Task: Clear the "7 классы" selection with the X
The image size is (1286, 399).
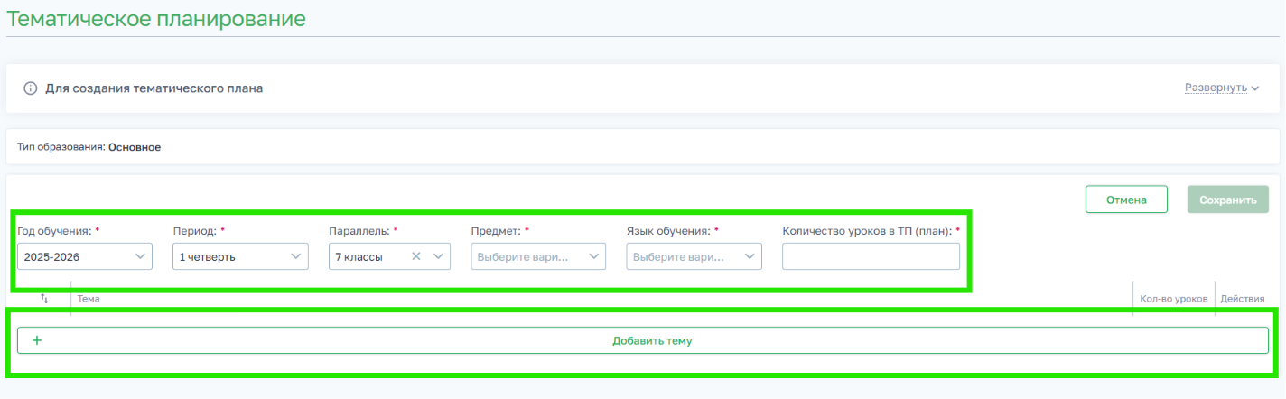Action: click(x=416, y=256)
